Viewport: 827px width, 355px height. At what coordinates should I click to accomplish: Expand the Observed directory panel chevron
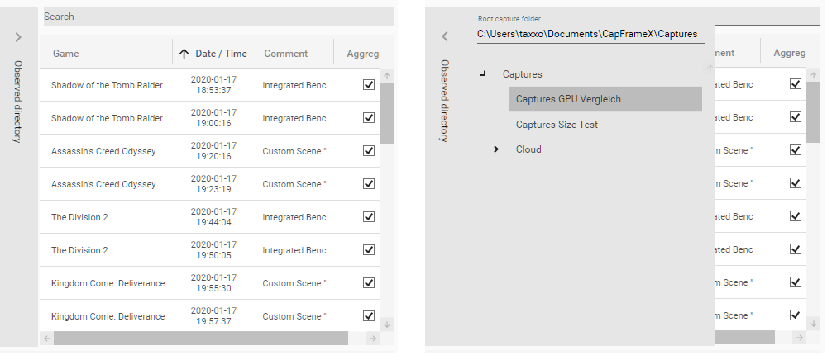18,38
